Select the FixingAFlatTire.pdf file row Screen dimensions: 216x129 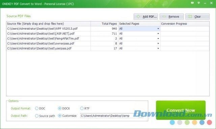[108, 38]
